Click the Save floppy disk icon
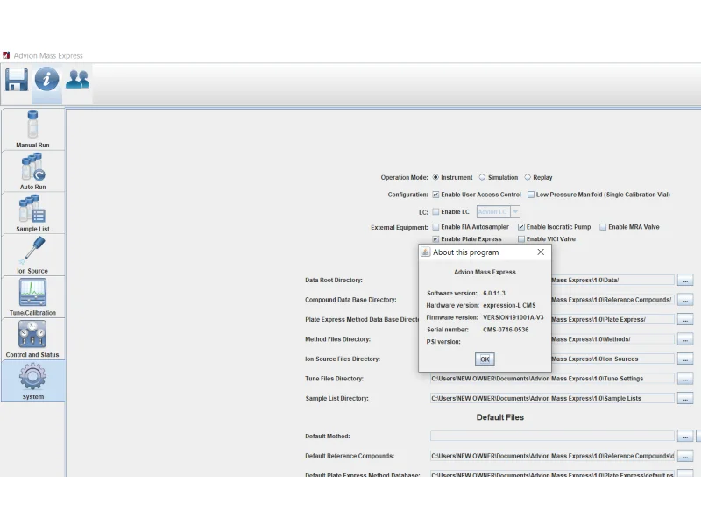Viewport: 701px width, 526px height. tap(17, 80)
